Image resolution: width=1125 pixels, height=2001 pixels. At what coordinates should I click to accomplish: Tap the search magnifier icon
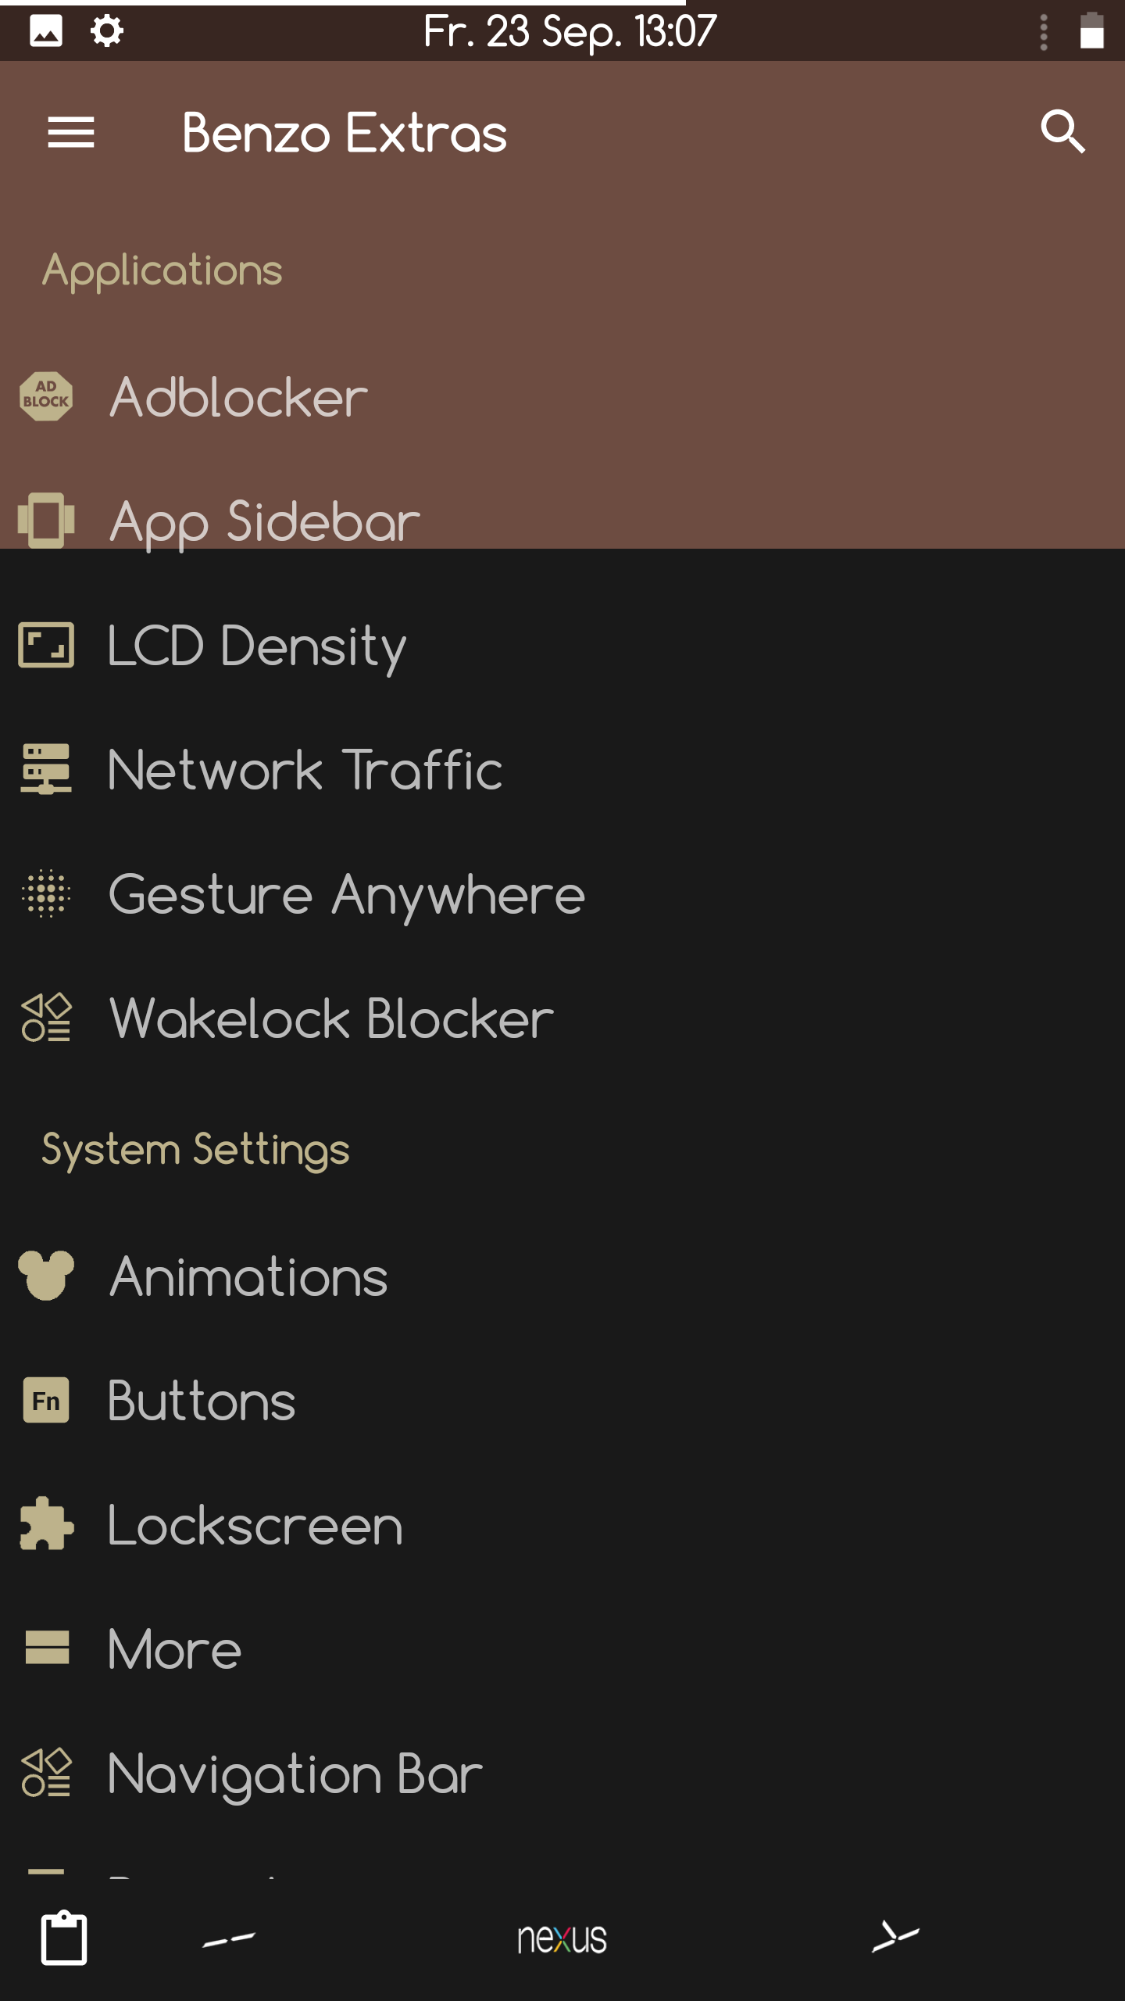[x=1062, y=131]
